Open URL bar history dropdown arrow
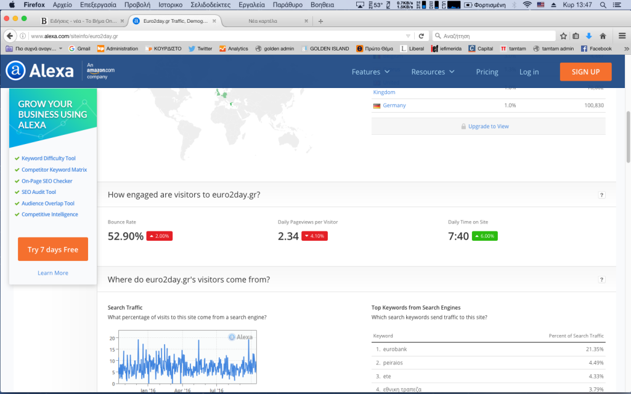The width and height of the screenshot is (631, 394). [x=408, y=36]
